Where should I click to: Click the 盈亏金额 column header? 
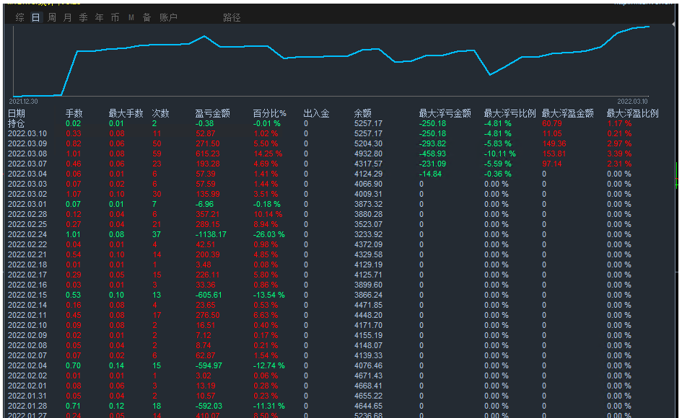tap(212, 113)
